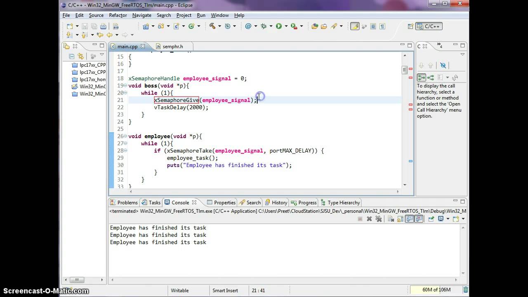This screenshot has width=528, height=297.
Task: Click the Open Element @ icon
Action: click(248, 26)
